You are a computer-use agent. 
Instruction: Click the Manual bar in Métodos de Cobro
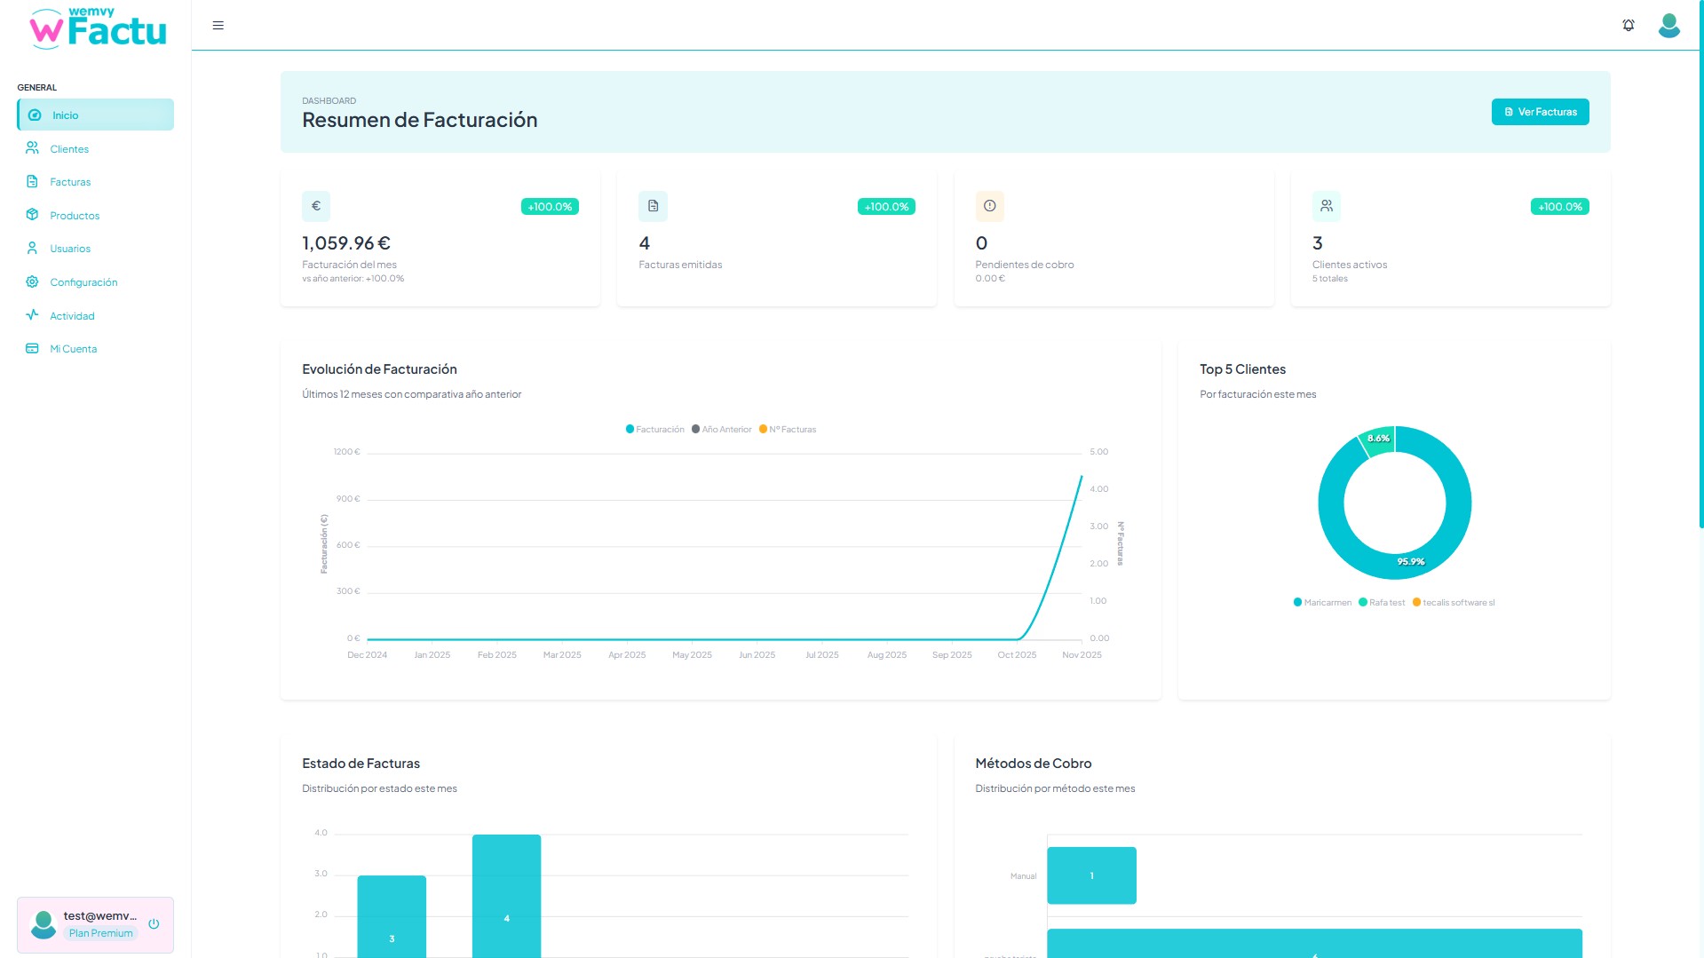1090,875
